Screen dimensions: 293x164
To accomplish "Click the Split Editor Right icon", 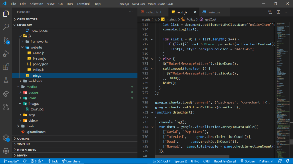I will [x=278, y=12].
